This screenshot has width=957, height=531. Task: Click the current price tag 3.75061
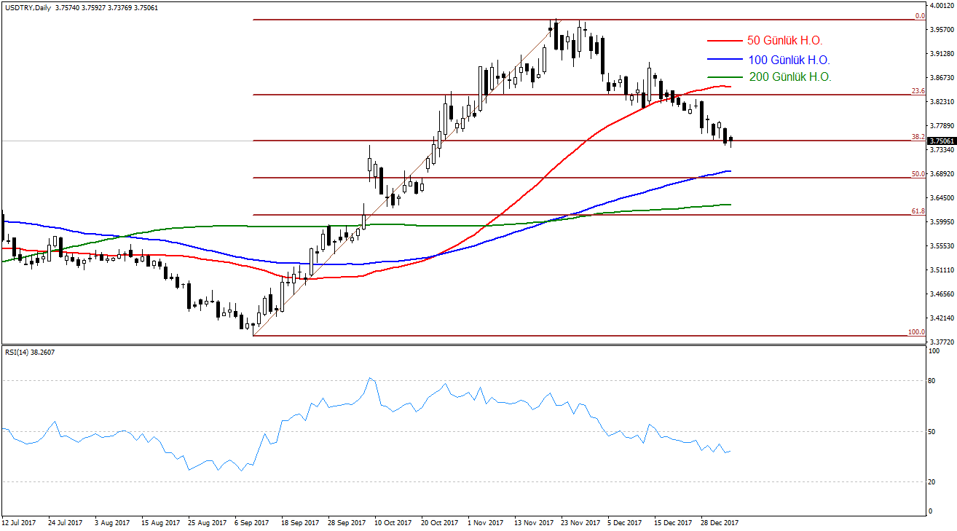point(942,141)
